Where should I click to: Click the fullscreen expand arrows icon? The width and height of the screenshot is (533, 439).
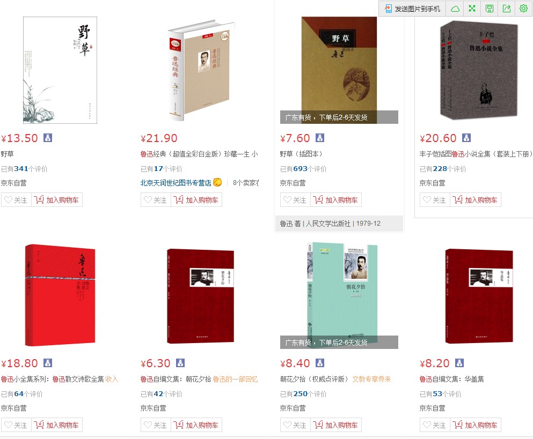(472, 9)
